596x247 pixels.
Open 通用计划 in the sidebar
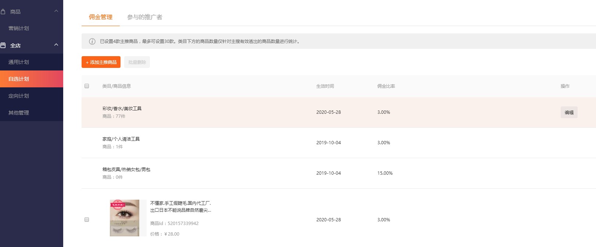19,62
